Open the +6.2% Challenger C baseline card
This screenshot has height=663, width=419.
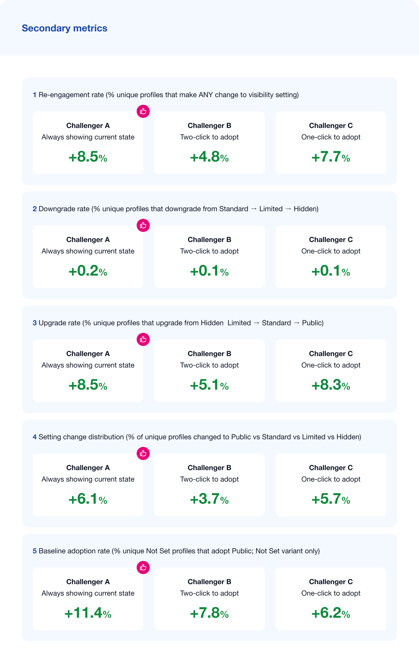(x=331, y=599)
